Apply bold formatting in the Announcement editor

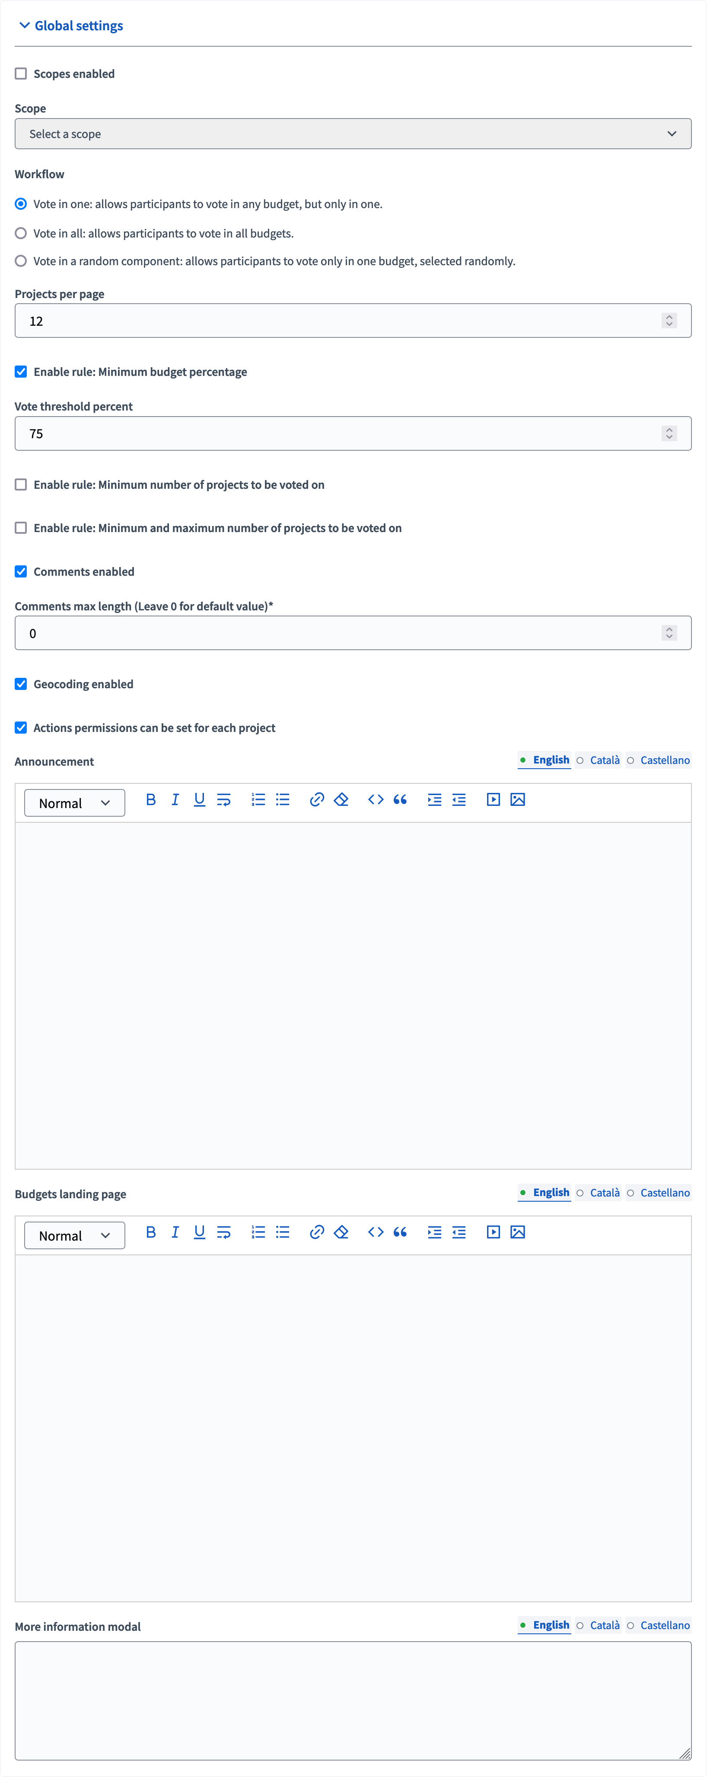coord(151,799)
